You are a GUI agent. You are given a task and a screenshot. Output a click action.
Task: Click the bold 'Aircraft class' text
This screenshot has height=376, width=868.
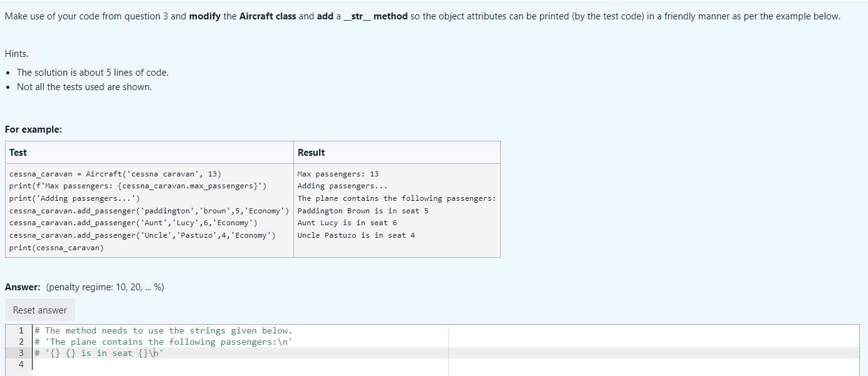269,16
